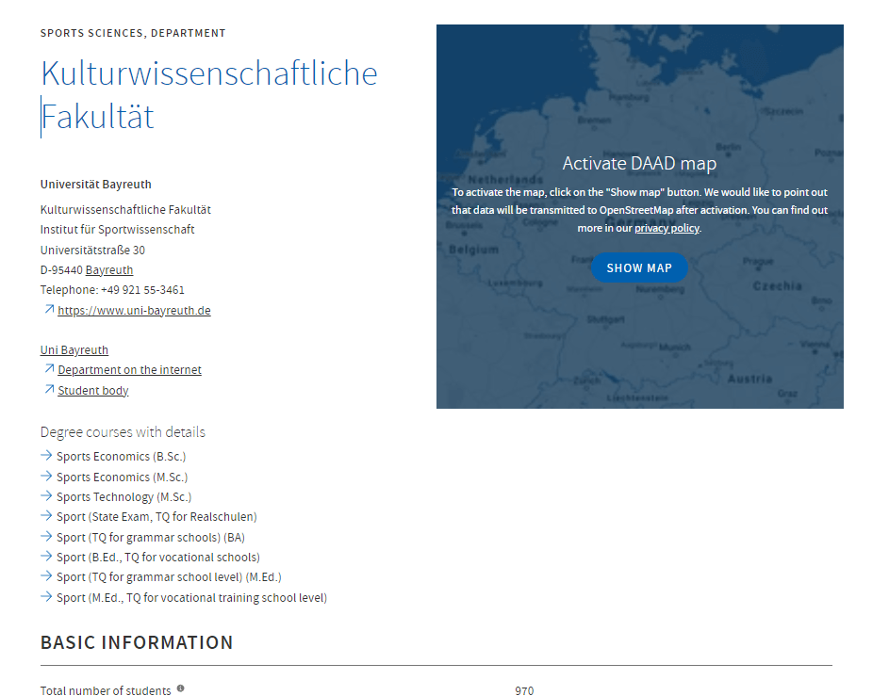This screenshot has width=889, height=696.
Task: Open Sport (B.Ed., TQ for vocational schools)
Action: [158, 558]
